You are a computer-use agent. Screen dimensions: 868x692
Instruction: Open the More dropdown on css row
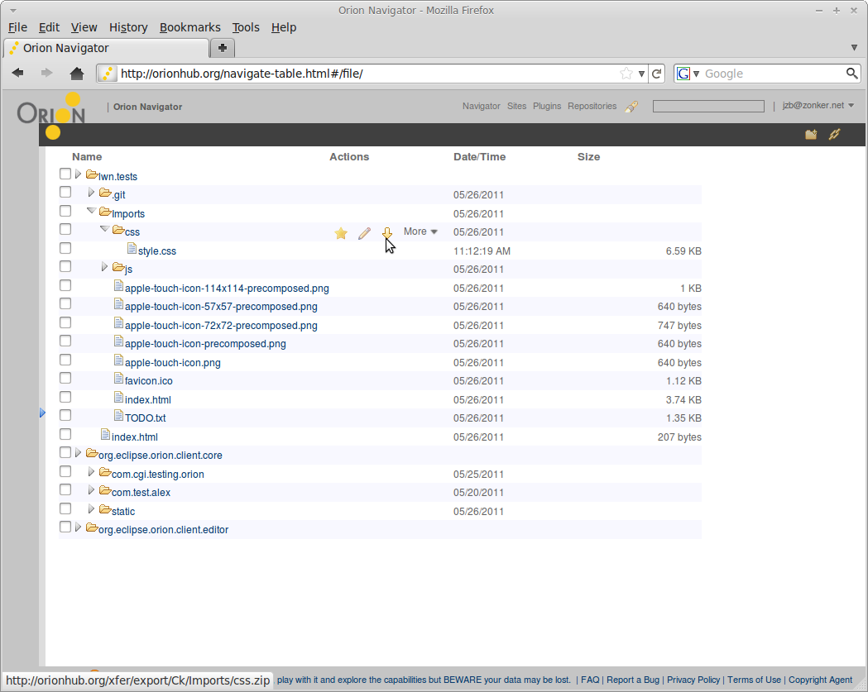(420, 231)
